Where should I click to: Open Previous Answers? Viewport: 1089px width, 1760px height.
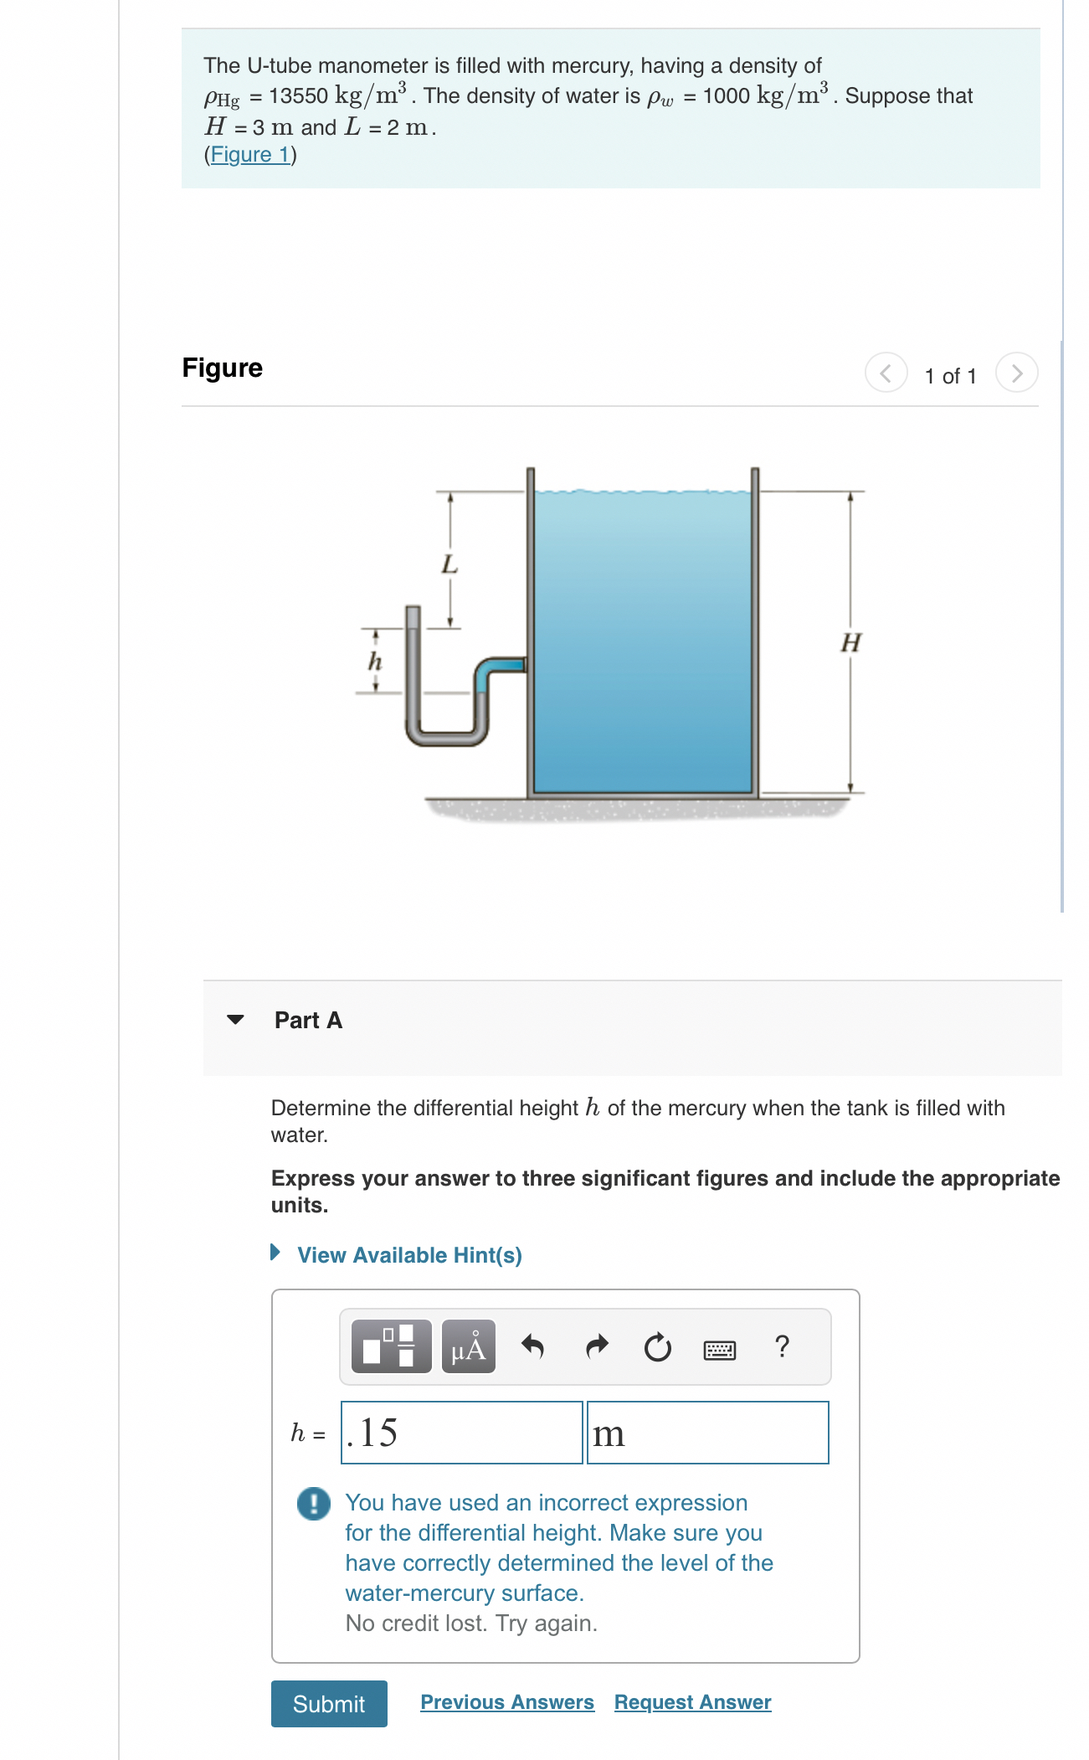click(507, 1701)
